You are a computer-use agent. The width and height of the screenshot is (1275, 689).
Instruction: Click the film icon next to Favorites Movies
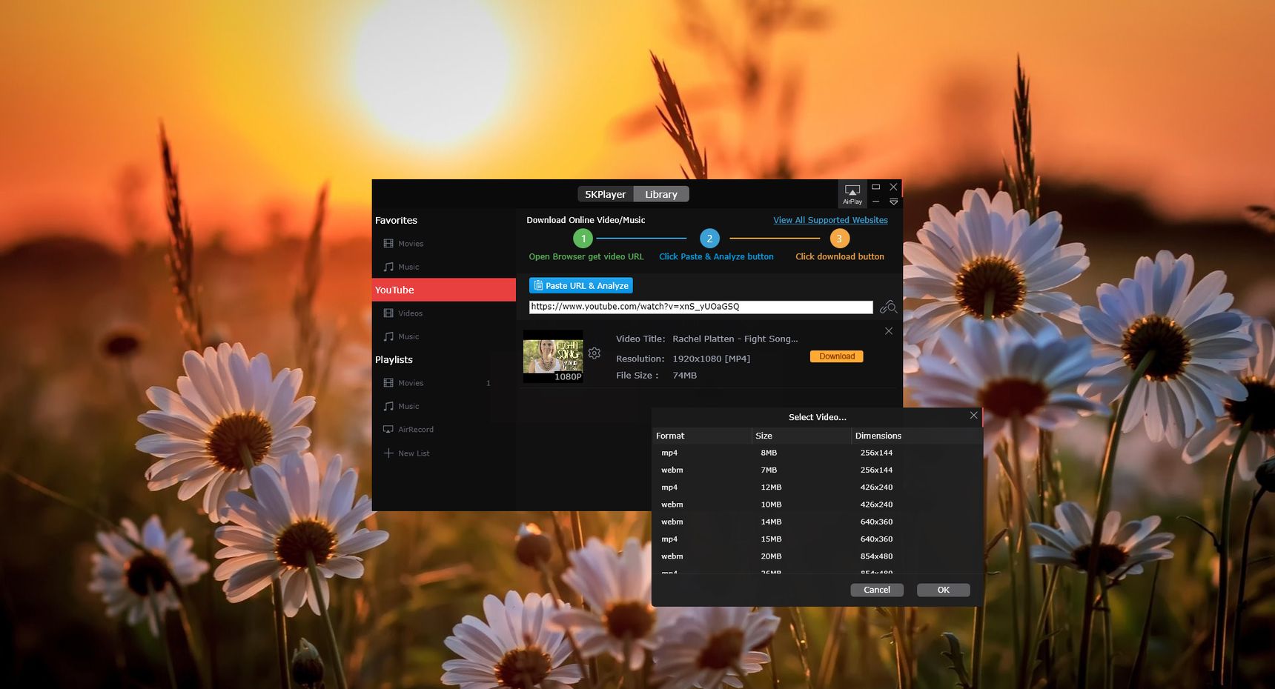click(388, 243)
